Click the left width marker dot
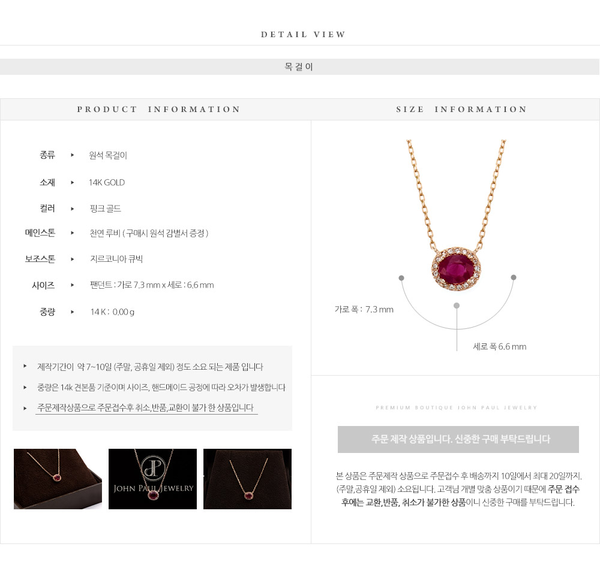 click(x=401, y=278)
